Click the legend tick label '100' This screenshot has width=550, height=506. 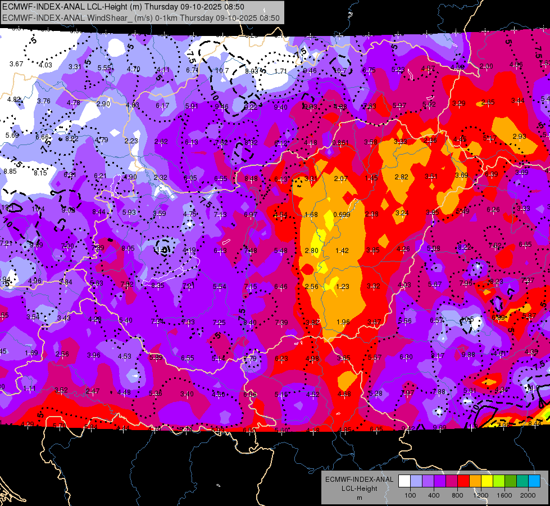pos(410,495)
